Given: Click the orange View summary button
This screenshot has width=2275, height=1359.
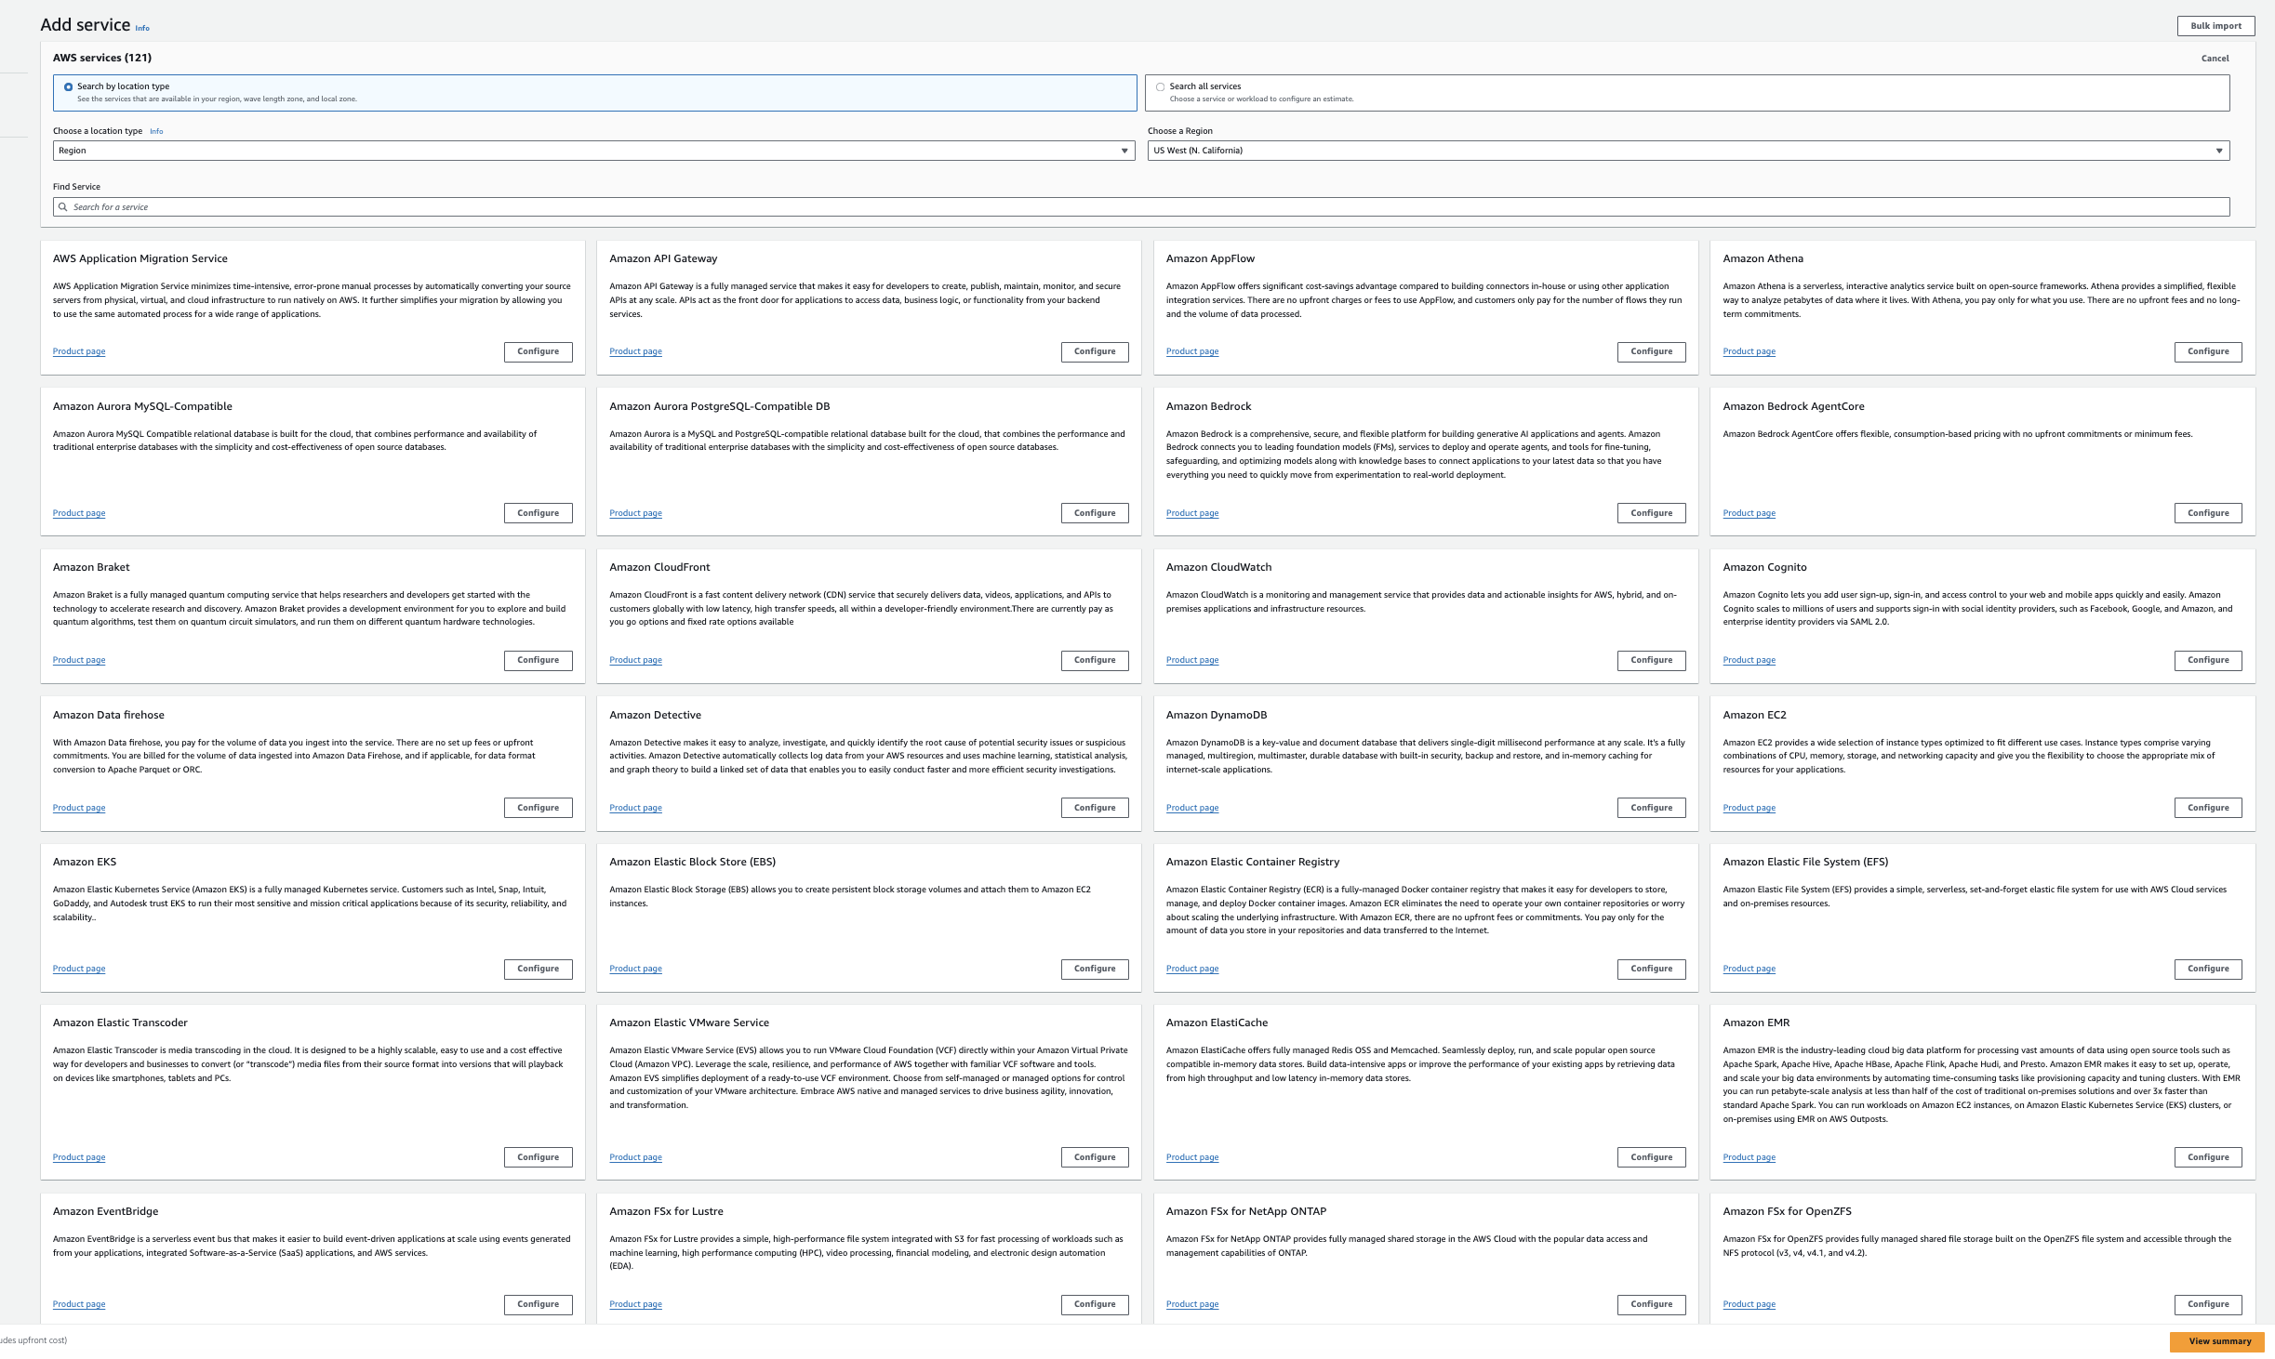Looking at the screenshot, I should click(x=2219, y=1341).
